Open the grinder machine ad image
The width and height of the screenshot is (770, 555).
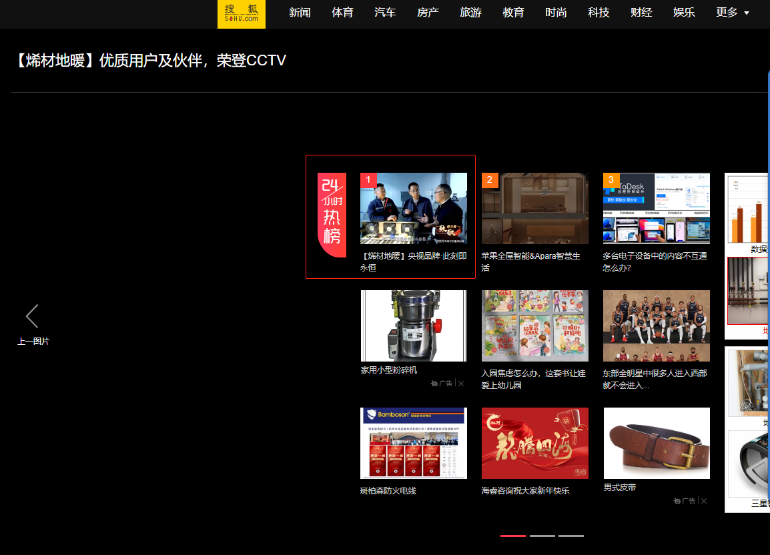[x=414, y=326]
